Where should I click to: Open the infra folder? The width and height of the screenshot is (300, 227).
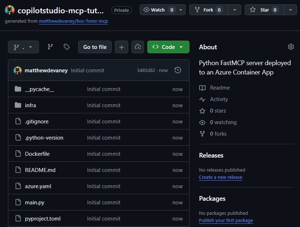tap(30, 105)
